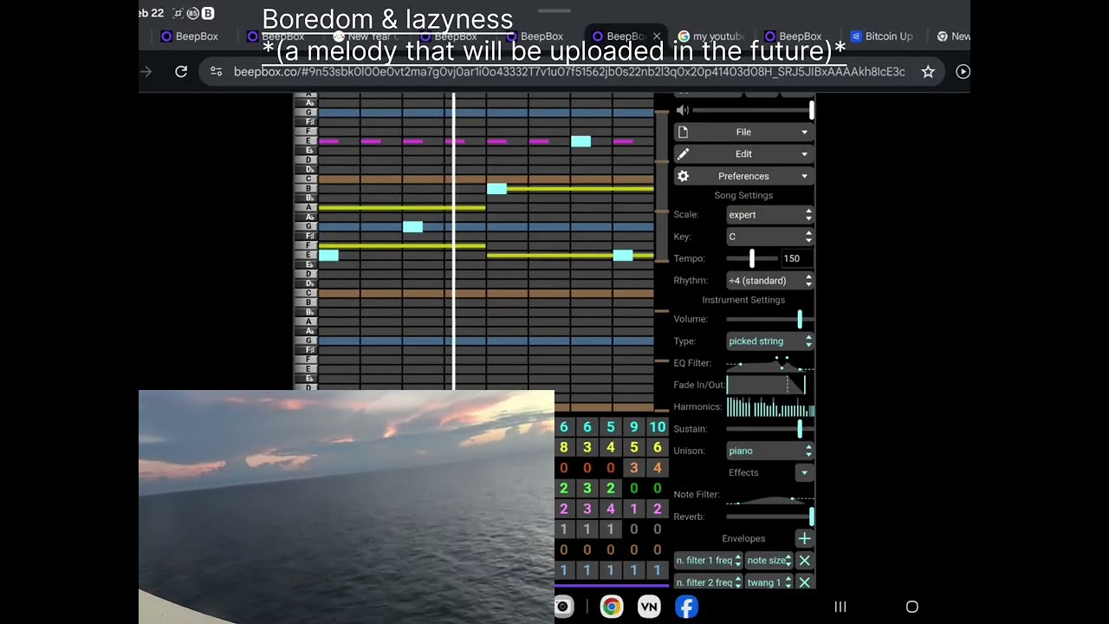Click the Fade In/Out editor
This screenshot has height=624, width=1109.
pos(769,385)
